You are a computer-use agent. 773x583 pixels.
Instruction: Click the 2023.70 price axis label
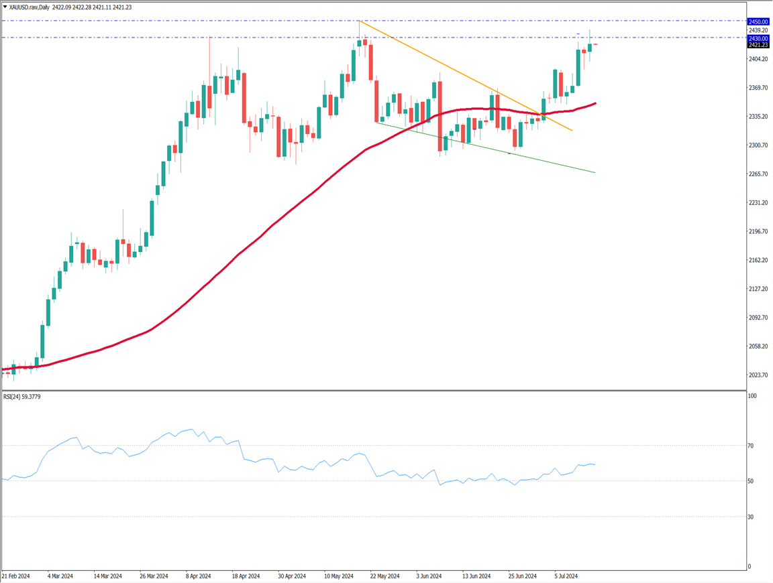point(758,375)
